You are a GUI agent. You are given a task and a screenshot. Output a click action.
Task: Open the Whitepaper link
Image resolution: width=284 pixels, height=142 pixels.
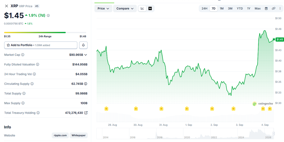coord(78,135)
